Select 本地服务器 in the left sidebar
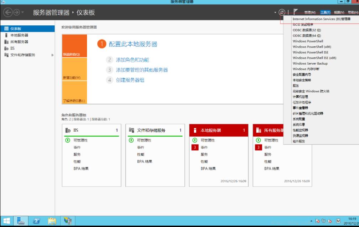The image size is (359, 227). tap(19, 35)
